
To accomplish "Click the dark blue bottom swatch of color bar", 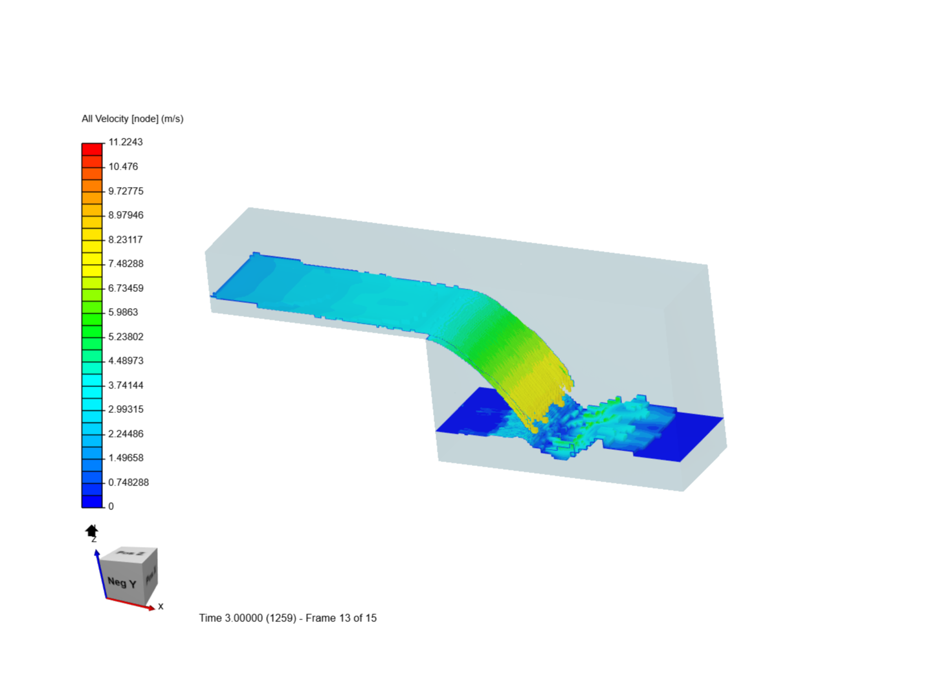I will [92, 502].
